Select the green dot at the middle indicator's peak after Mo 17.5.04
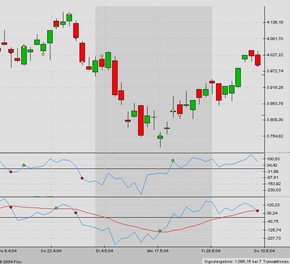The width and height of the screenshot is (290, 264). [x=173, y=160]
